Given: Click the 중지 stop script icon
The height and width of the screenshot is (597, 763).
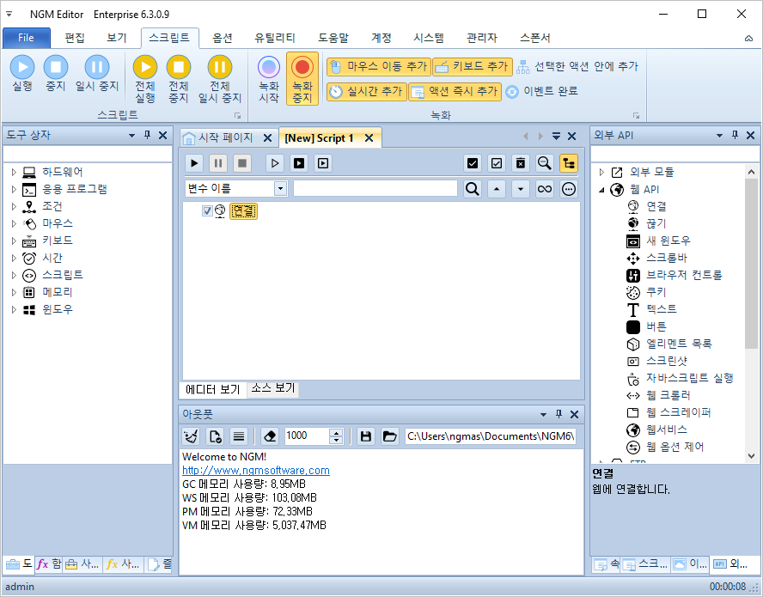Looking at the screenshot, I should (56, 67).
